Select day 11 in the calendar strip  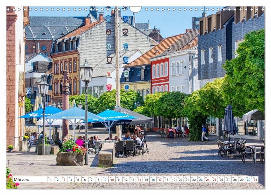119,179
